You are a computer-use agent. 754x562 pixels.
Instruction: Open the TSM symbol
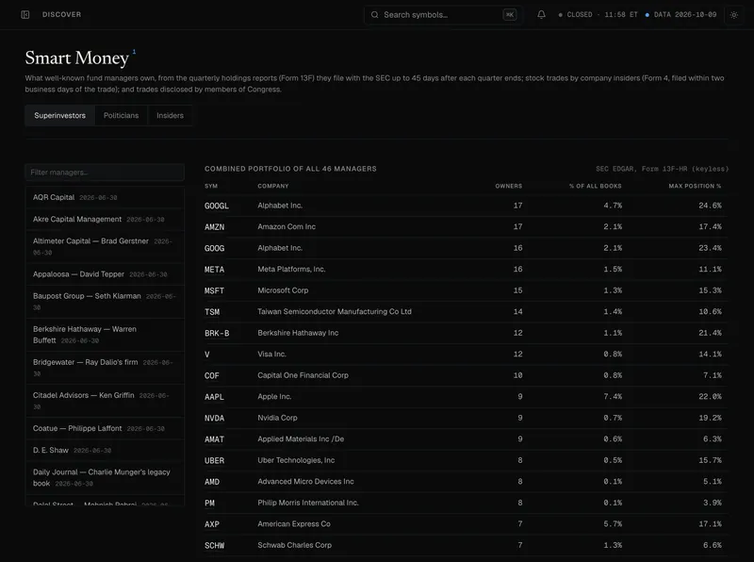pos(212,312)
